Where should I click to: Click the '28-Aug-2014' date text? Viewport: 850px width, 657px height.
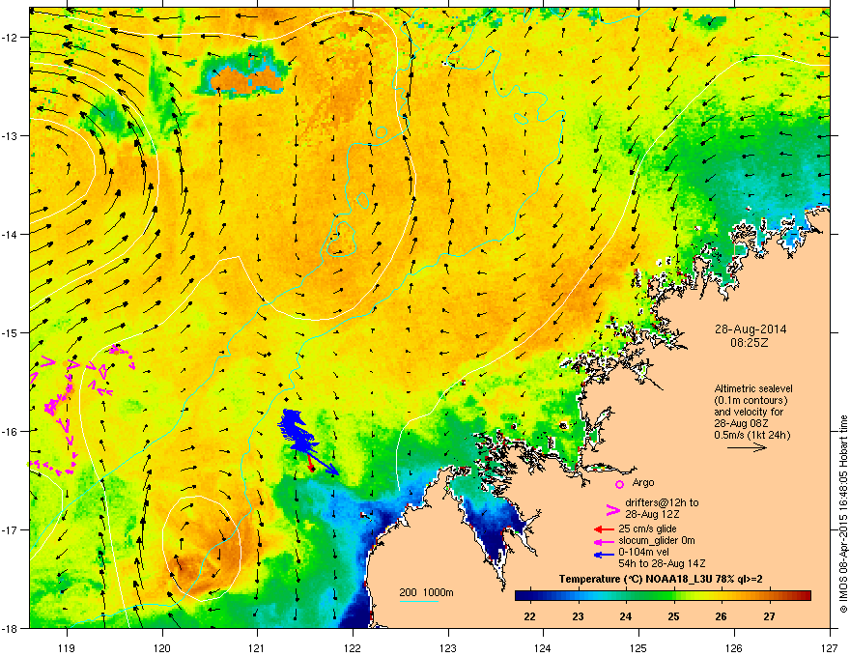751,329
